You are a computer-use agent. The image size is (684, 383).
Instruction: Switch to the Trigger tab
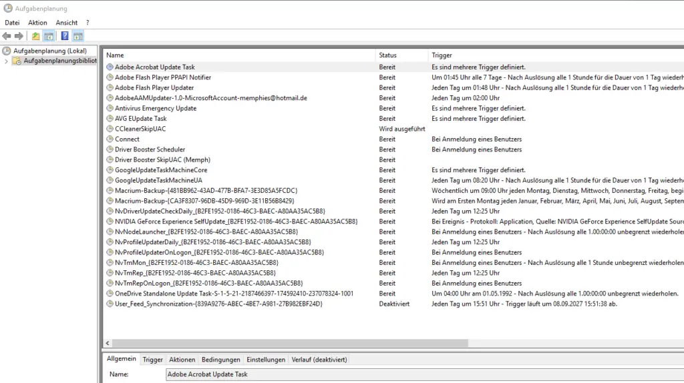pos(152,360)
